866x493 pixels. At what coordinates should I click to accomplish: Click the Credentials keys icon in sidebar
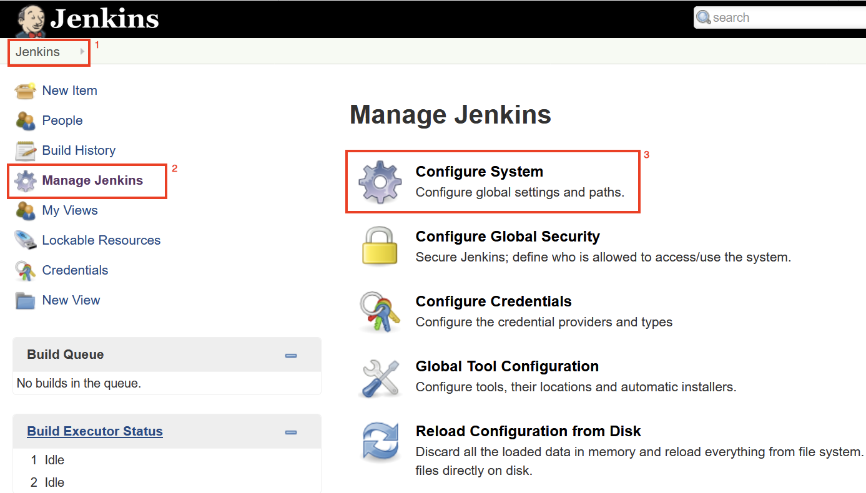click(26, 270)
